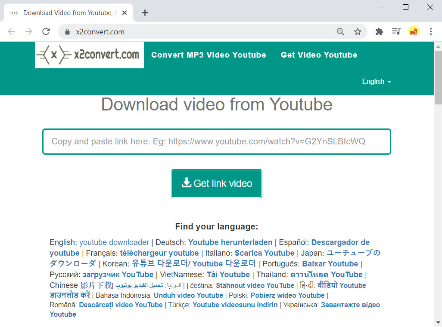442x327 pixels.
Task: Click the x2convert.com logo
Action: (x=89, y=55)
